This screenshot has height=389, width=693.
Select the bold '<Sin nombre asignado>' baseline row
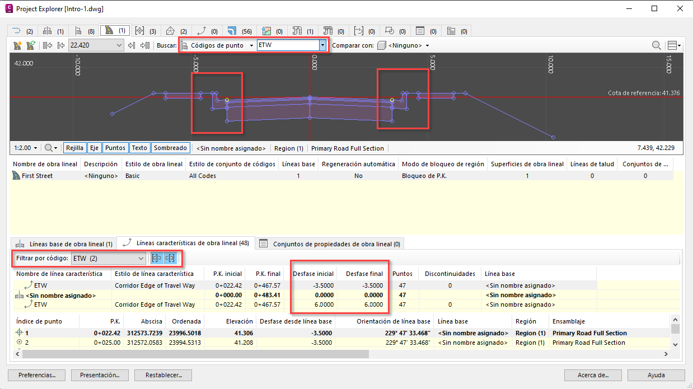[x=305, y=295]
